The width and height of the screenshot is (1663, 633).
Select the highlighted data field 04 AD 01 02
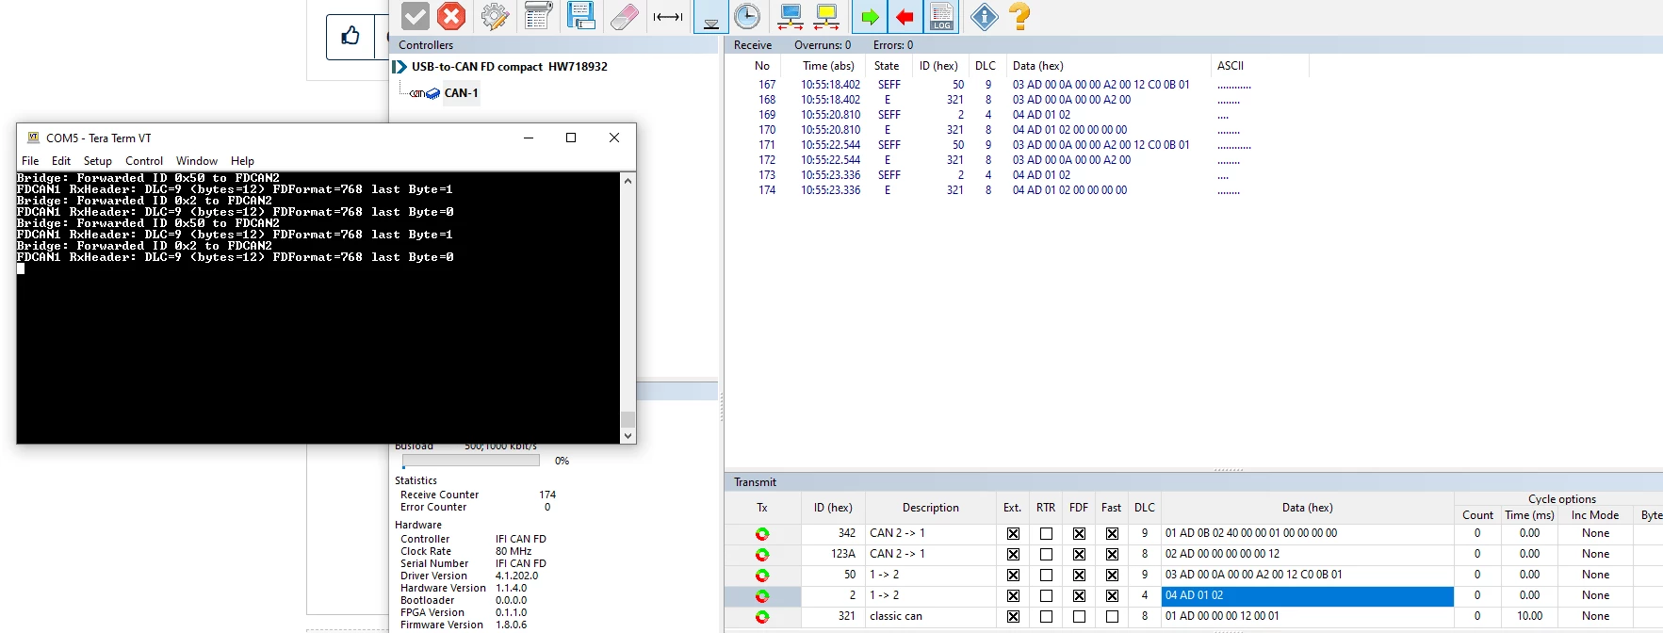1308,596
